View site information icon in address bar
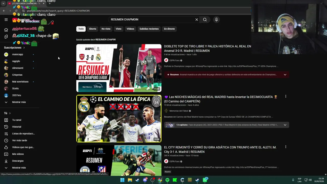The image size is (327, 184). pos(23,11)
